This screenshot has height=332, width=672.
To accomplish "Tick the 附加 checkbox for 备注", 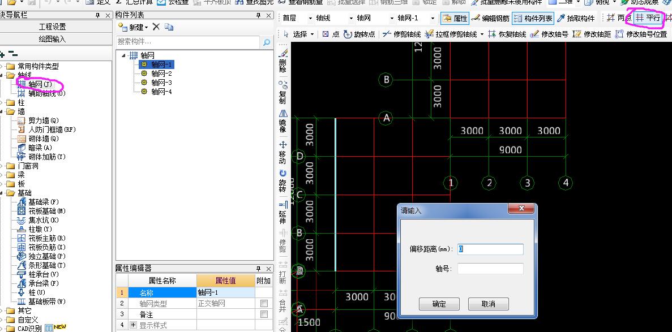I will tap(264, 314).
